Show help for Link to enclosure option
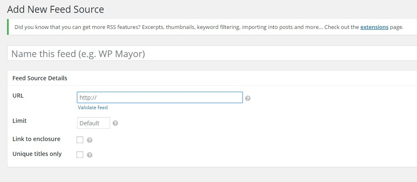 [89, 140]
